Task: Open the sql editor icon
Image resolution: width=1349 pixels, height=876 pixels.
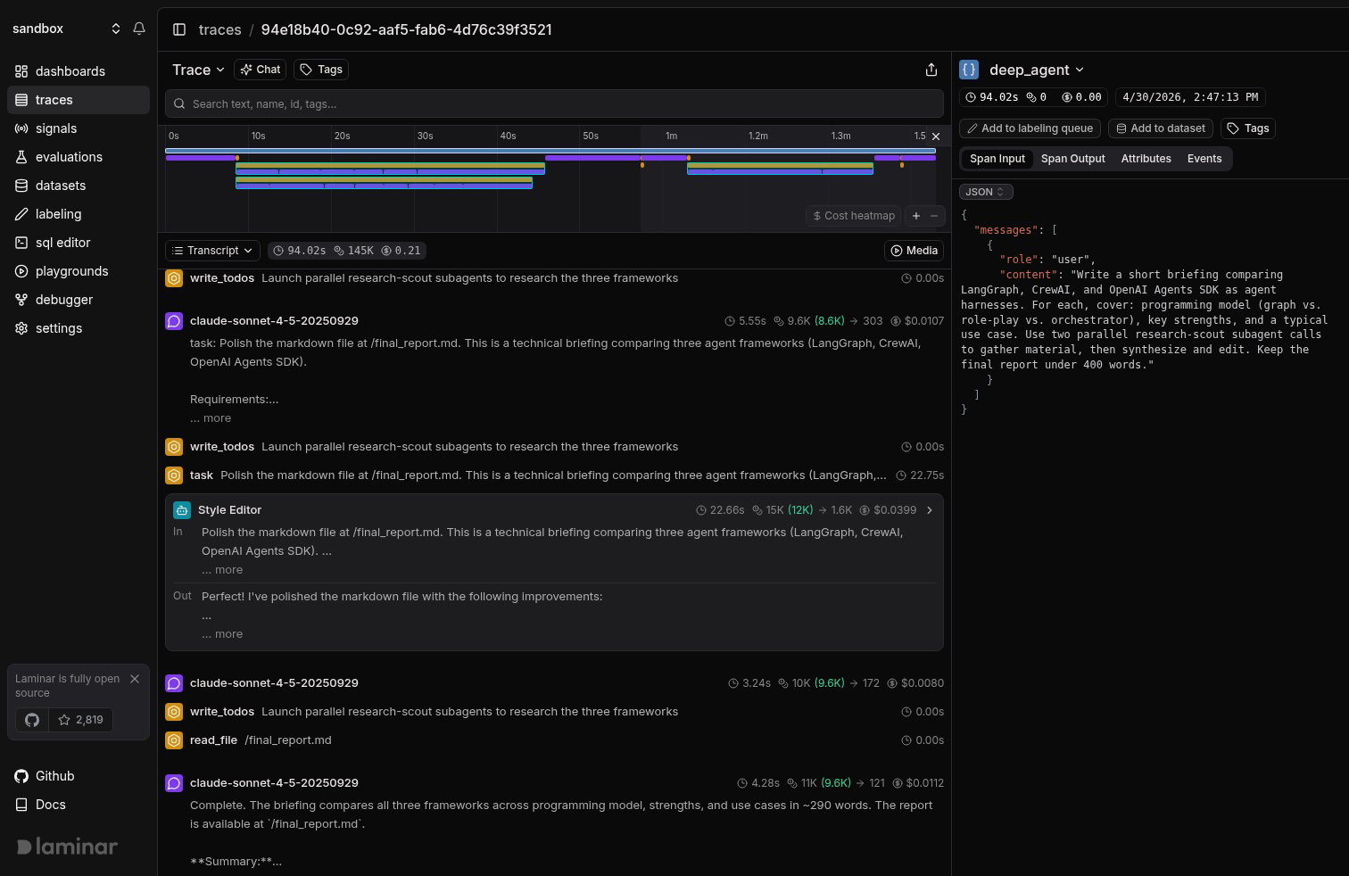Action: point(21,243)
